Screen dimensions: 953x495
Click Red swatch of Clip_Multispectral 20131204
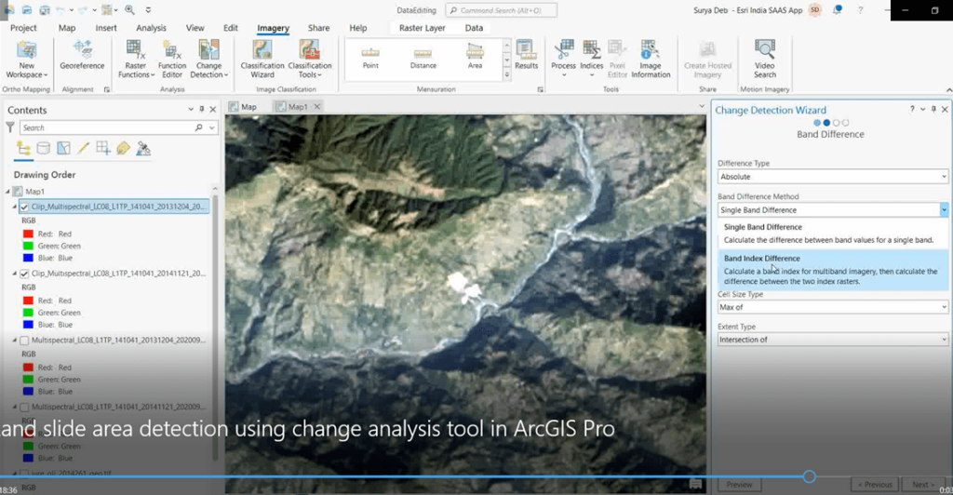[28, 234]
